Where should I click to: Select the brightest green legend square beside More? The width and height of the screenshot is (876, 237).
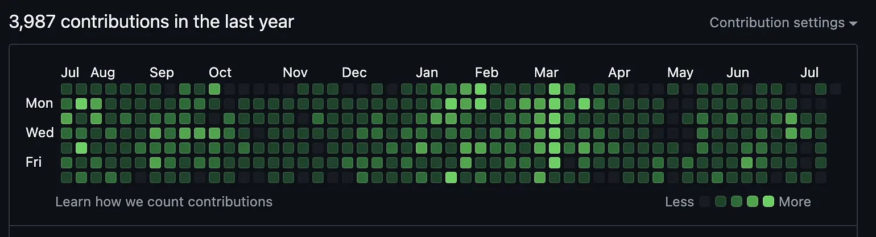tap(768, 201)
